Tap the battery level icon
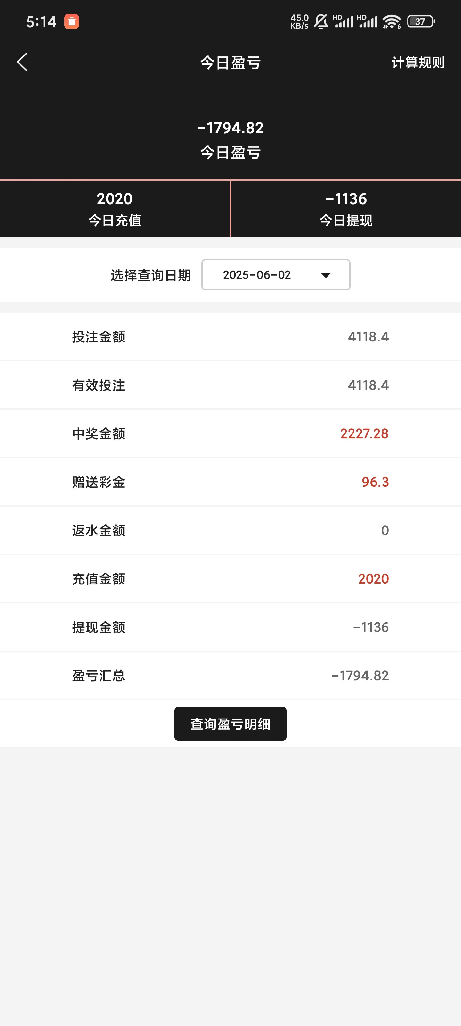 [421, 21]
